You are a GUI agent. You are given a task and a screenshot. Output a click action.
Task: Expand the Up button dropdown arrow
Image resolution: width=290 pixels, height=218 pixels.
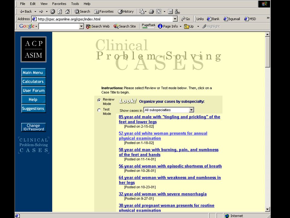198,26
